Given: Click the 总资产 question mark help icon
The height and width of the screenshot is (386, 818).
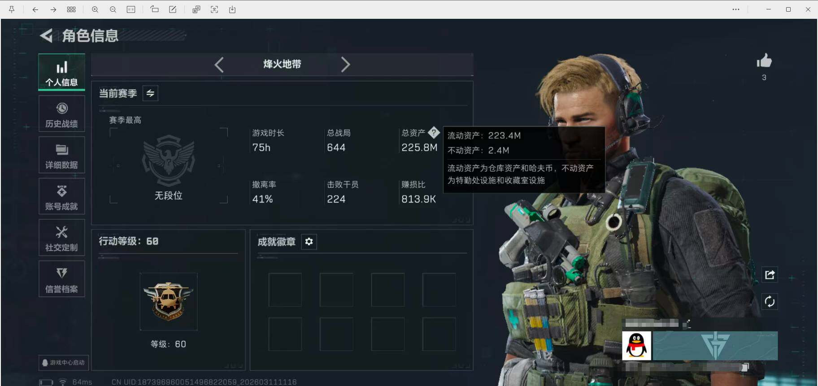Looking at the screenshot, I should click(434, 132).
